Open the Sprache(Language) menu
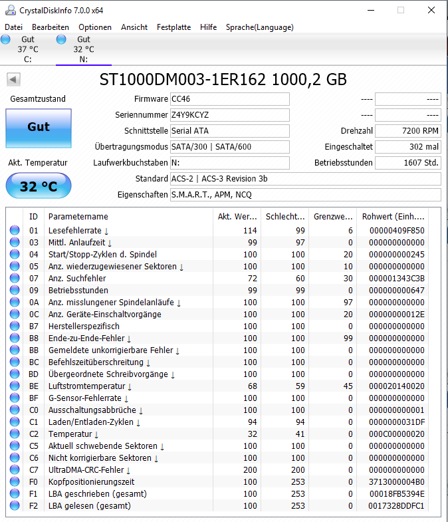This screenshot has width=448, height=522. coord(260,27)
